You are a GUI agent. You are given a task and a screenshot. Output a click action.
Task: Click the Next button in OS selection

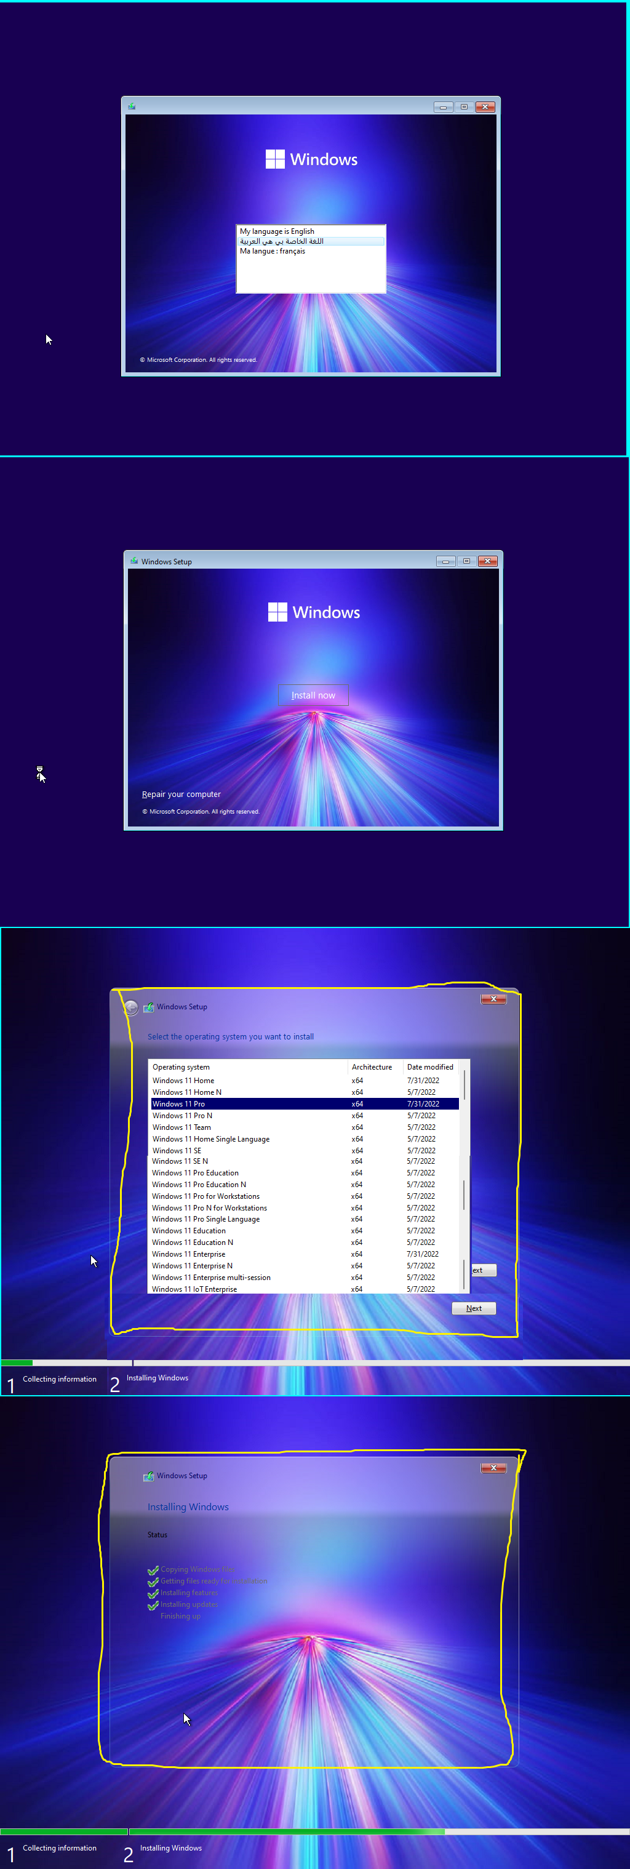point(474,1308)
